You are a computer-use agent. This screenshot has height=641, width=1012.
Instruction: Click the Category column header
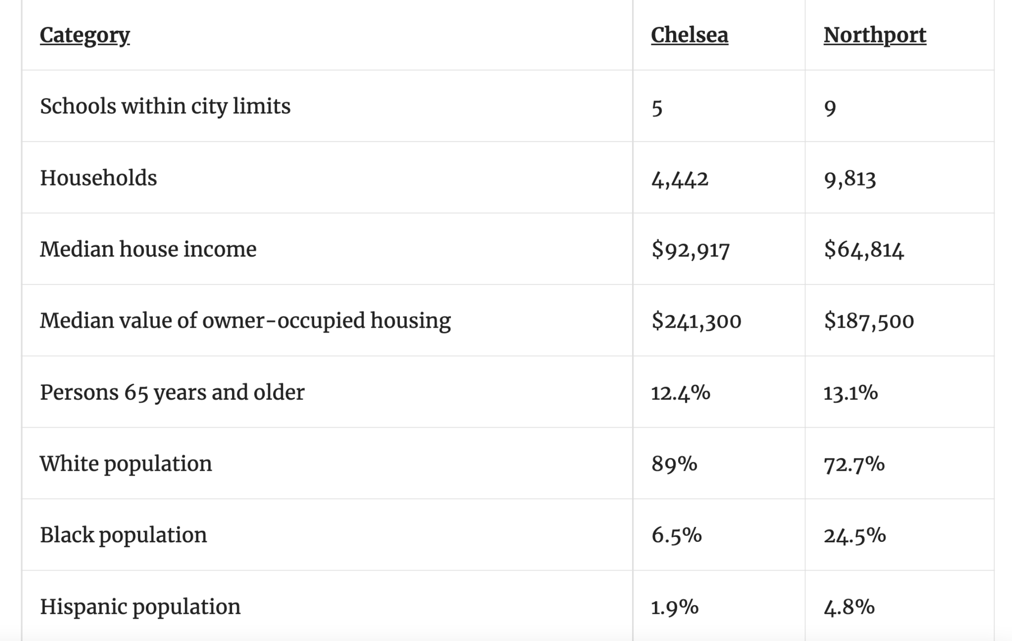pyautogui.click(x=84, y=35)
